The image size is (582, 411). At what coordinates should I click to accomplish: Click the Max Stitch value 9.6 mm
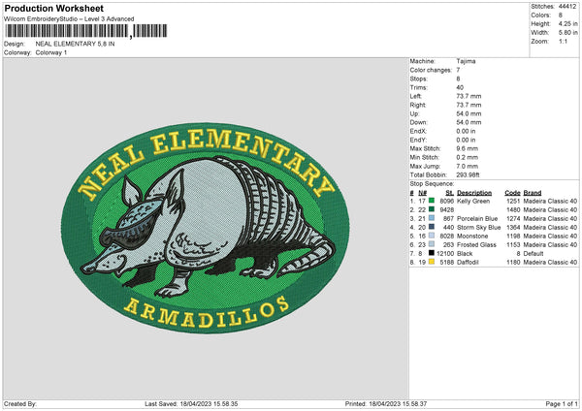[x=468, y=148]
